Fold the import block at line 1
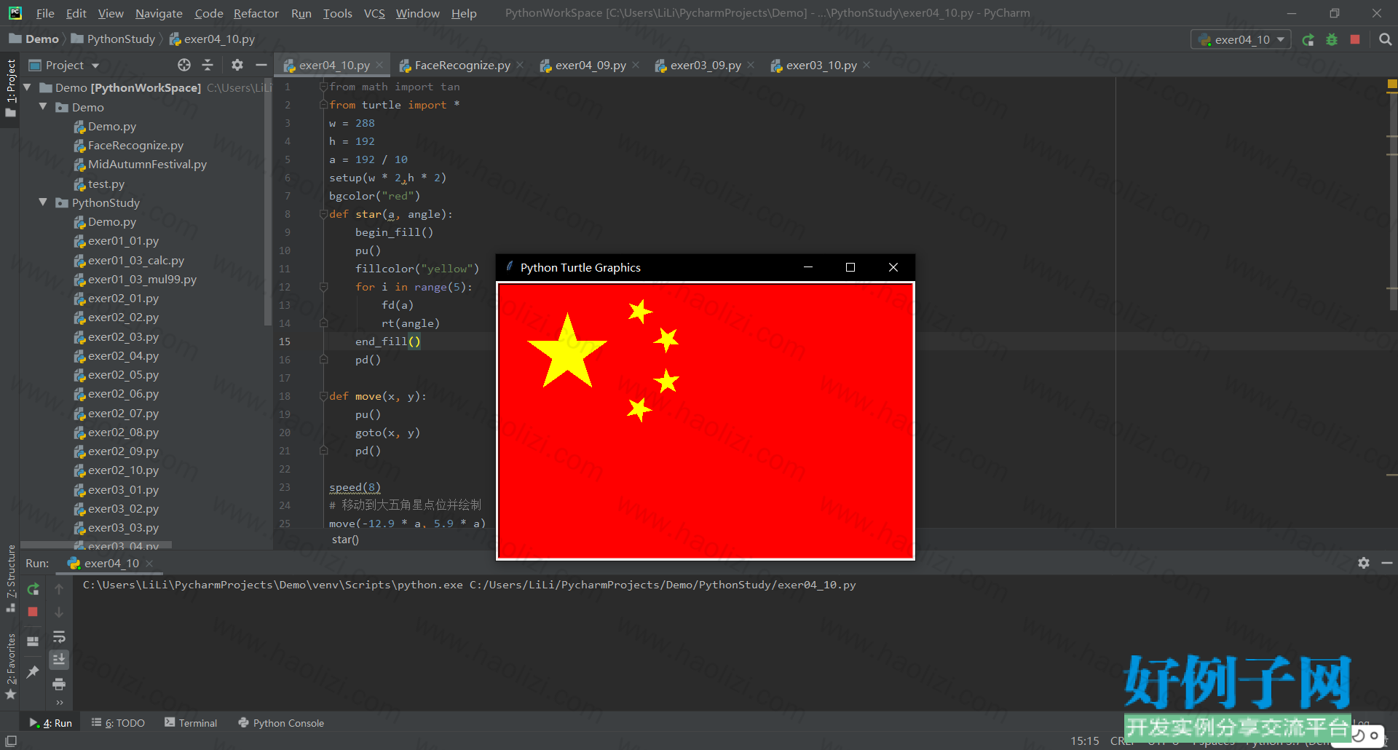 coord(323,87)
